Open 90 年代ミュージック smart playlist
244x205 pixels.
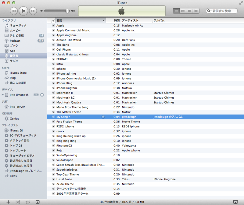23,135
